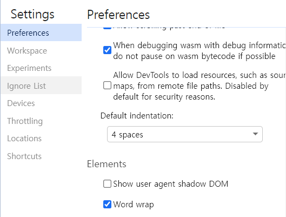Disable the Word wrap checkbox
This screenshot has width=286, height=217.
107,204
